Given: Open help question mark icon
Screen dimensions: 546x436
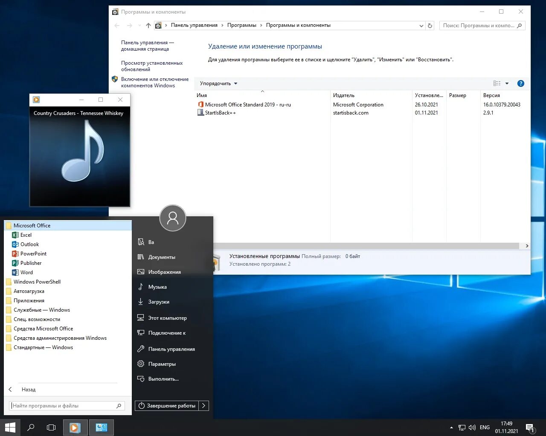Looking at the screenshot, I should (x=521, y=83).
